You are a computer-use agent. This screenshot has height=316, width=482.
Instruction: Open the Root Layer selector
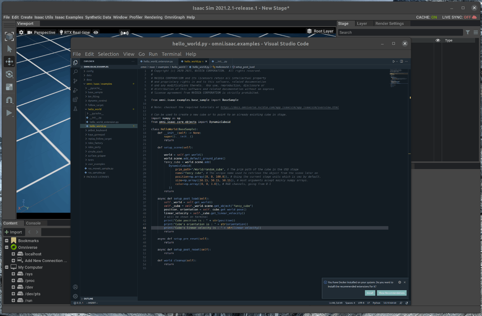click(x=320, y=31)
